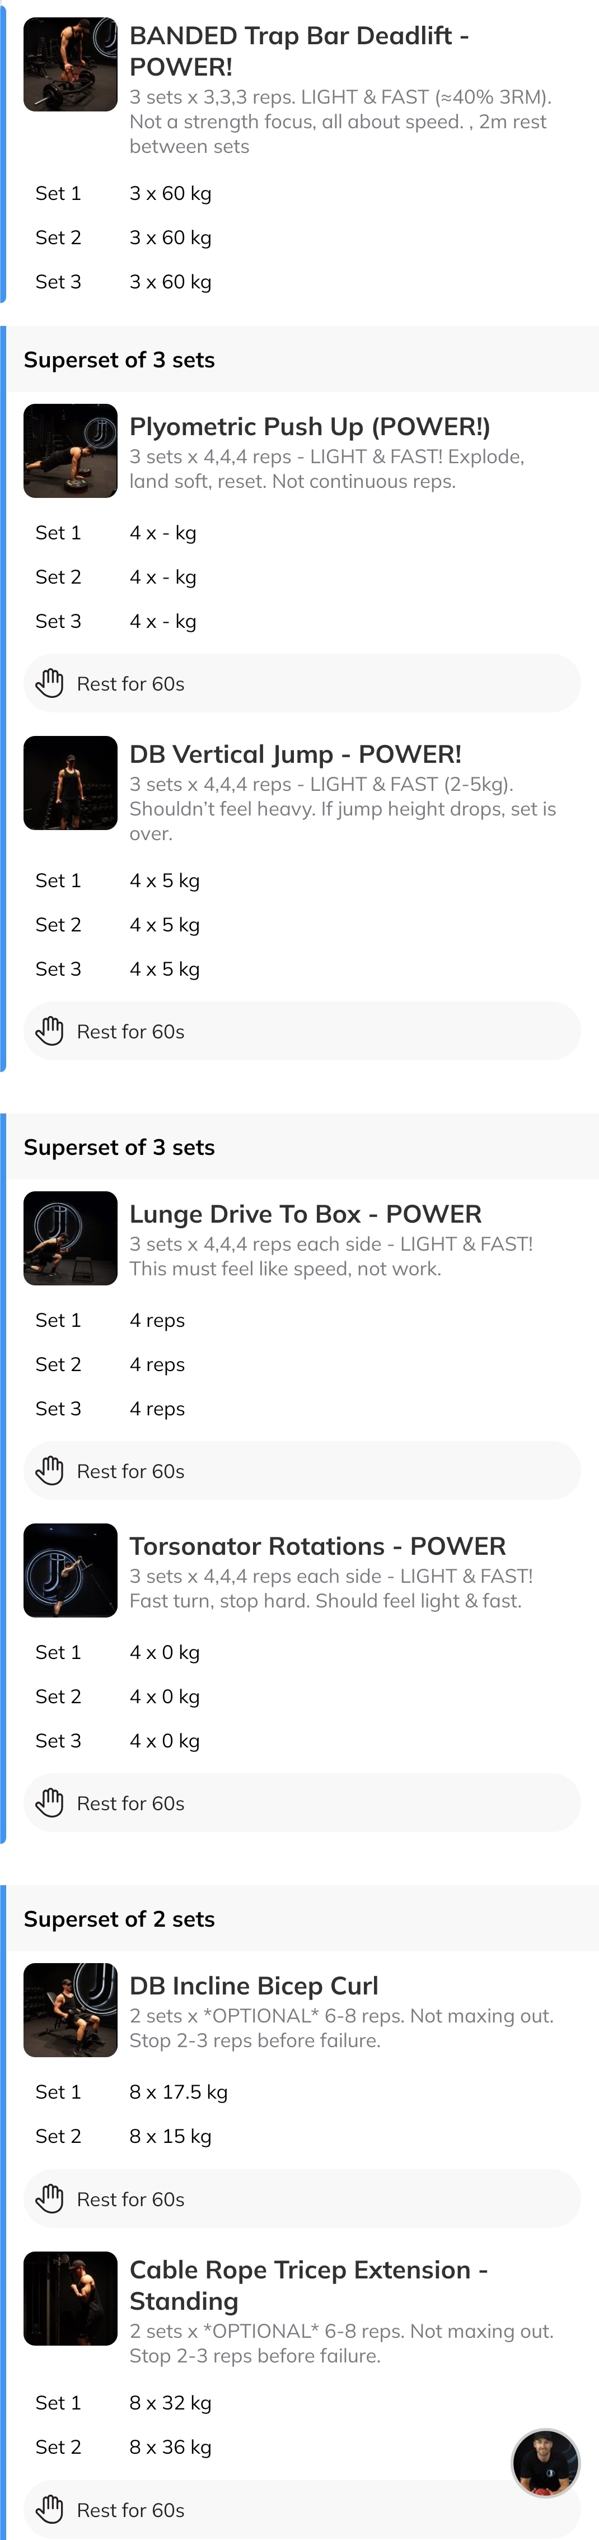
Task: Open the BANDED Trap Bar Deadlift thumbnail
Action: pos(70,64)
